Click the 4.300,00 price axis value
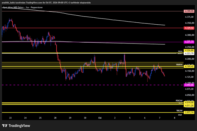Image resolution: width=197 pixels, height=131 pixels. point(189,35)
